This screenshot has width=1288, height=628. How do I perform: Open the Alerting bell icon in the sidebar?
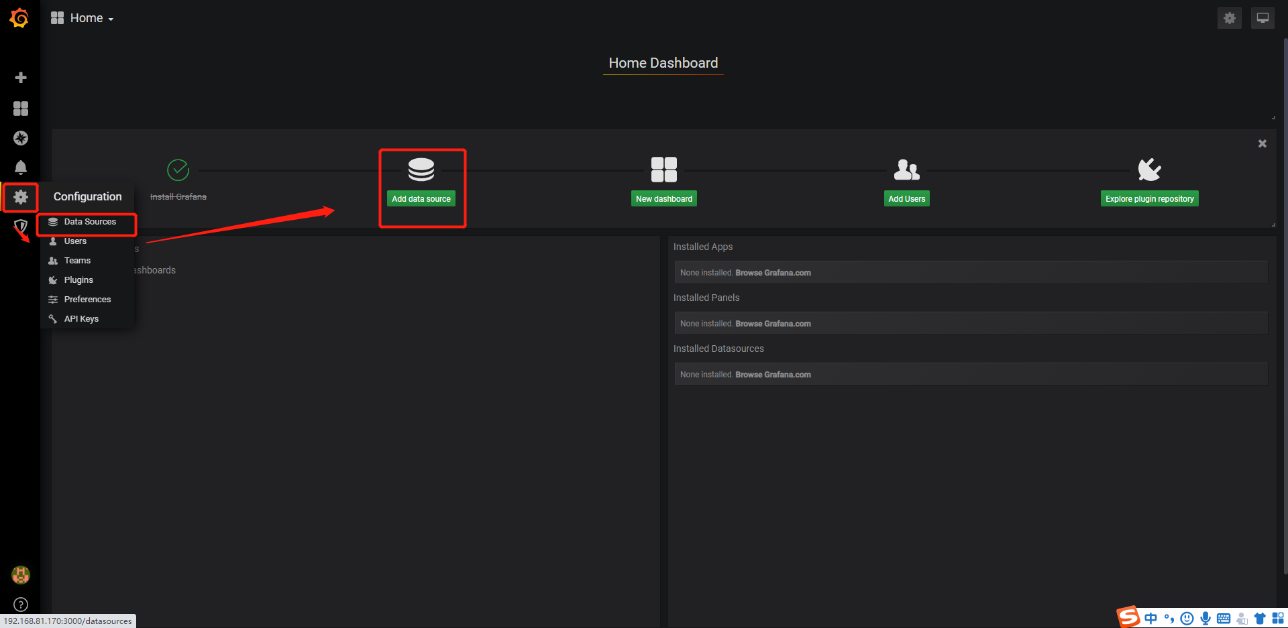click(x=21, y=168)
